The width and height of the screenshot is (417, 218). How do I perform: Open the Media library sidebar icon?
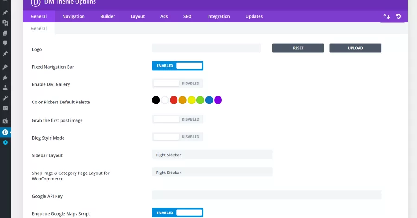click(x=5, y=23)
